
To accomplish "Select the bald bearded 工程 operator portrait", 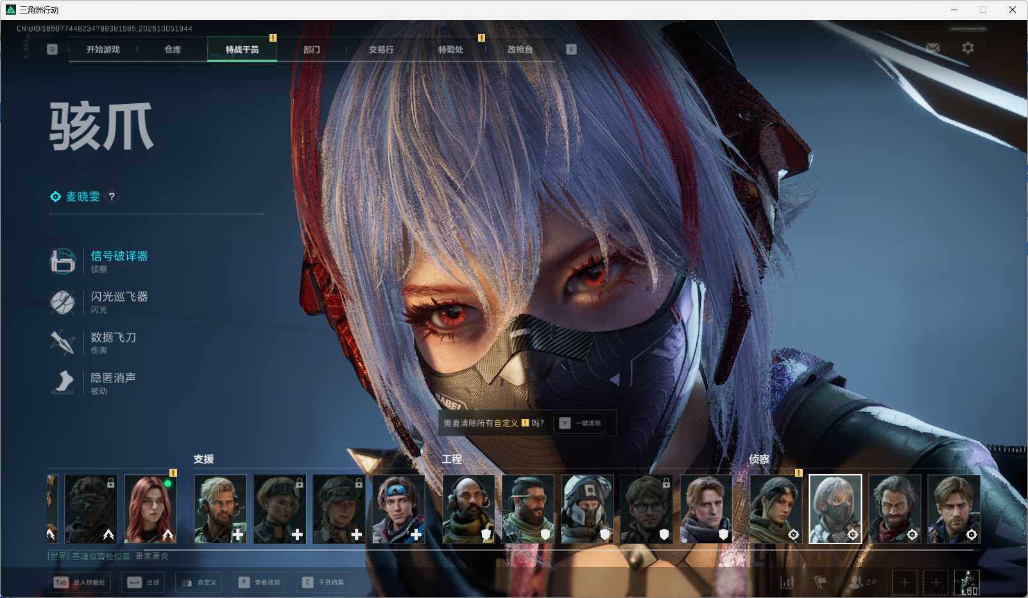I will point(468,509).
